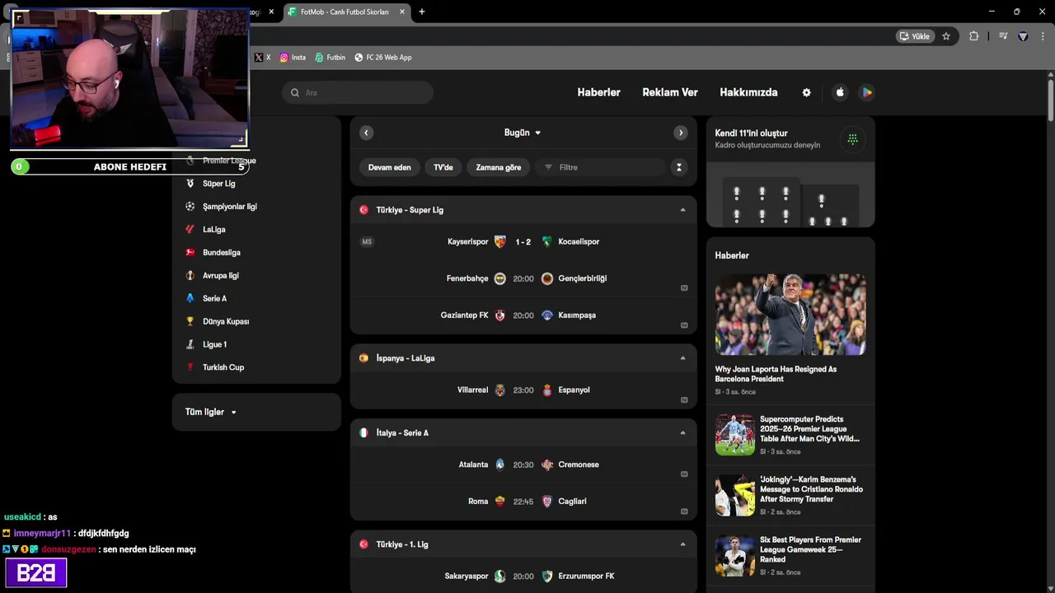
Task: Open Supercomputer Predicts Premier League article
Action: click(790, 435)
